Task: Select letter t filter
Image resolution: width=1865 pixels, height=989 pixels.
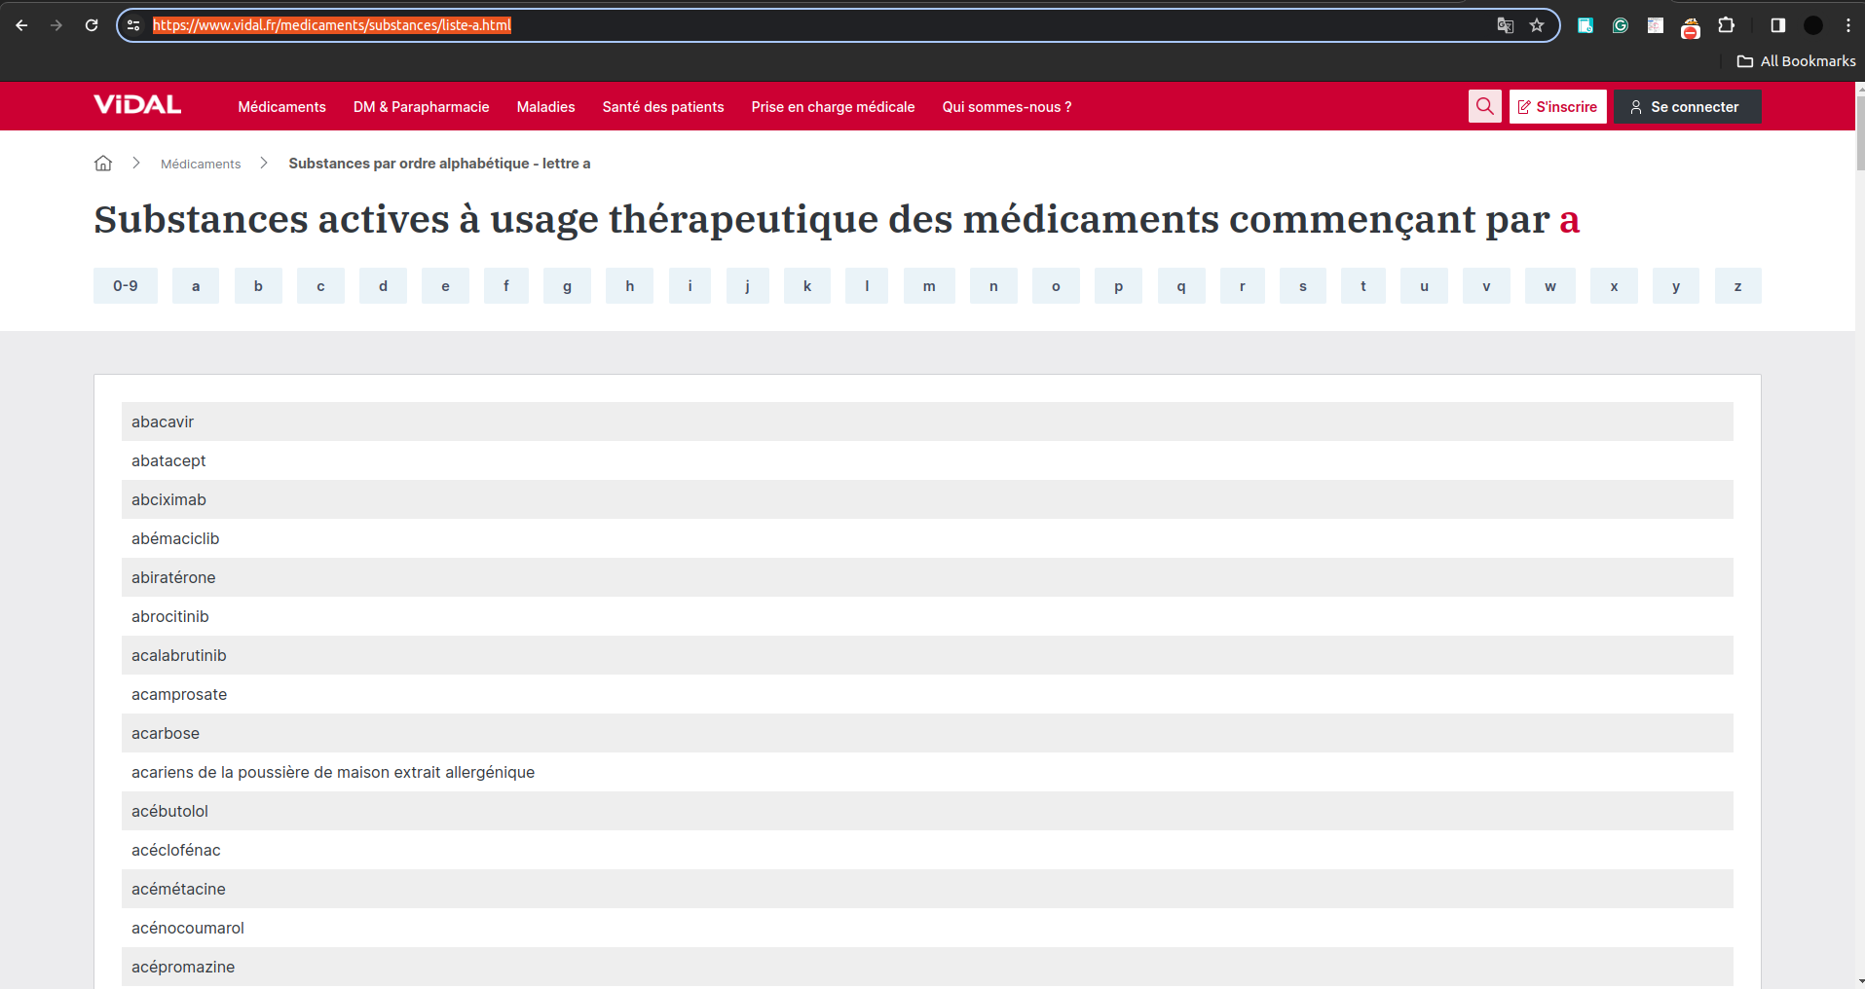Action: [1363, 286]
